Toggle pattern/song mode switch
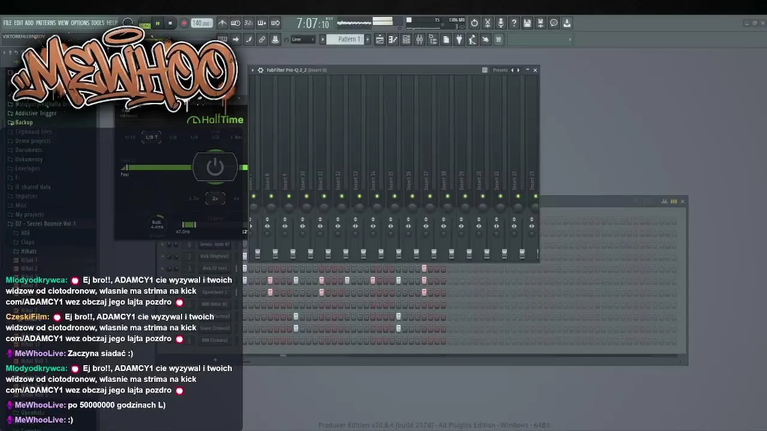 click(x=144, y=23)
